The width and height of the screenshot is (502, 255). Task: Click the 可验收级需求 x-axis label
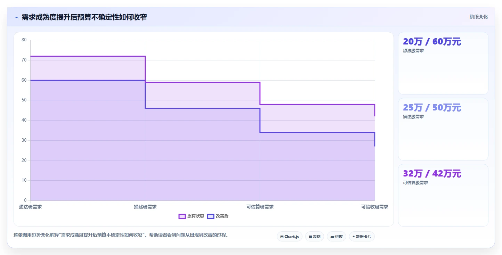[x=375, y=207]
